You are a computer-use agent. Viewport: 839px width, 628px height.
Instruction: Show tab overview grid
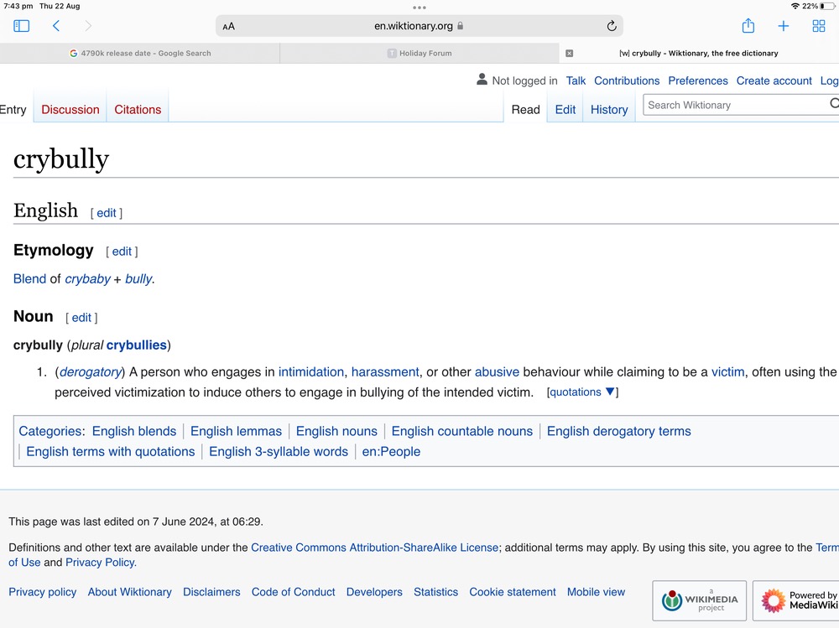(x=818, y=26)
